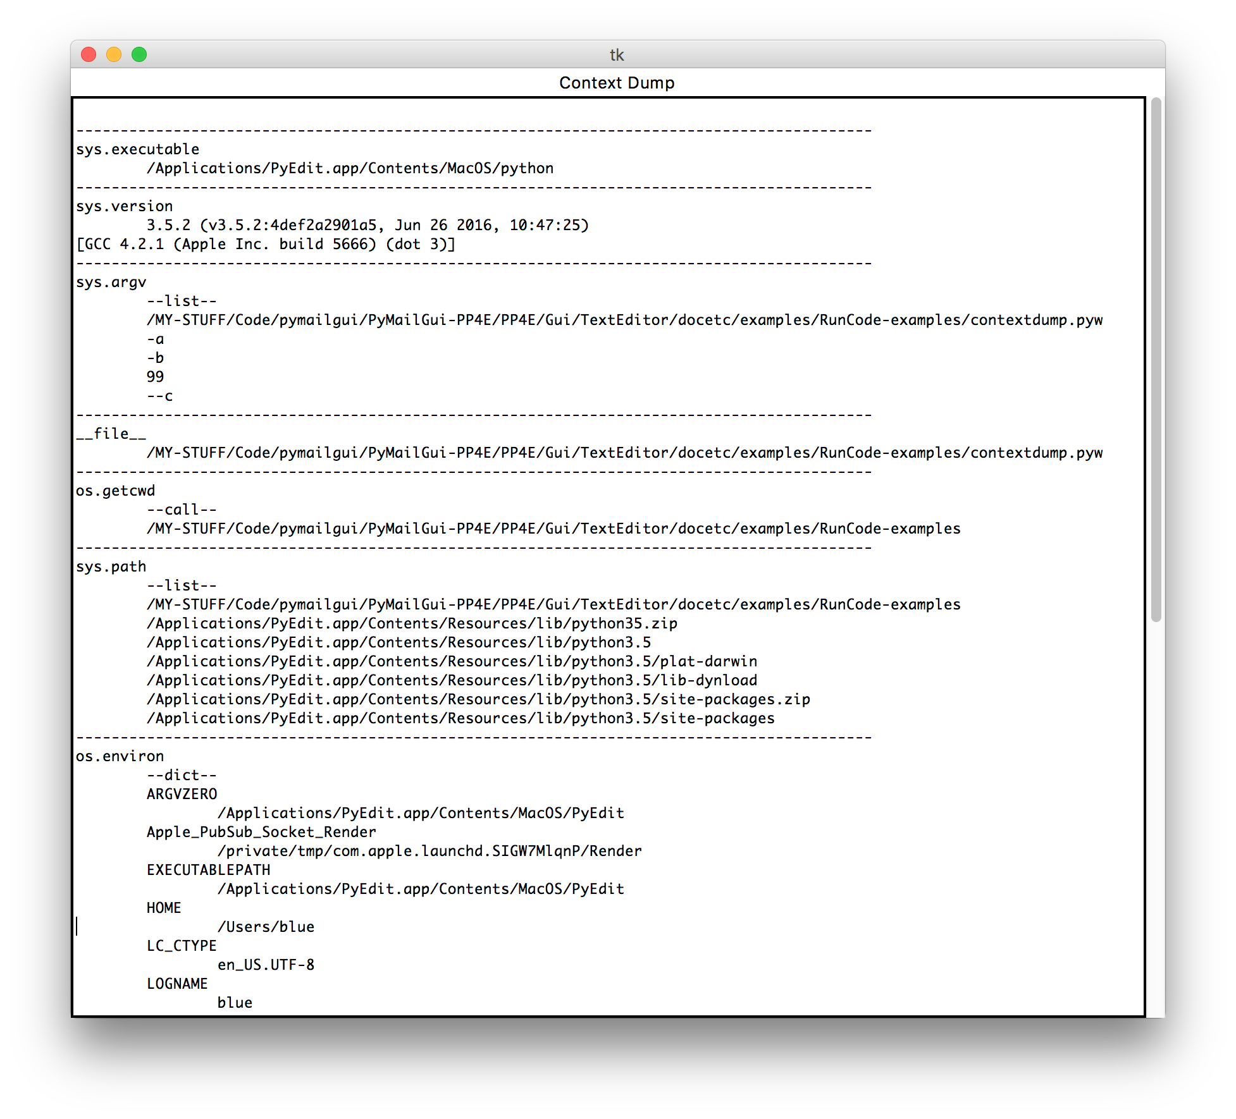Click the Context Dump title label
The height and width of the screenshot is (1119, 1236).
click(617, 82)
